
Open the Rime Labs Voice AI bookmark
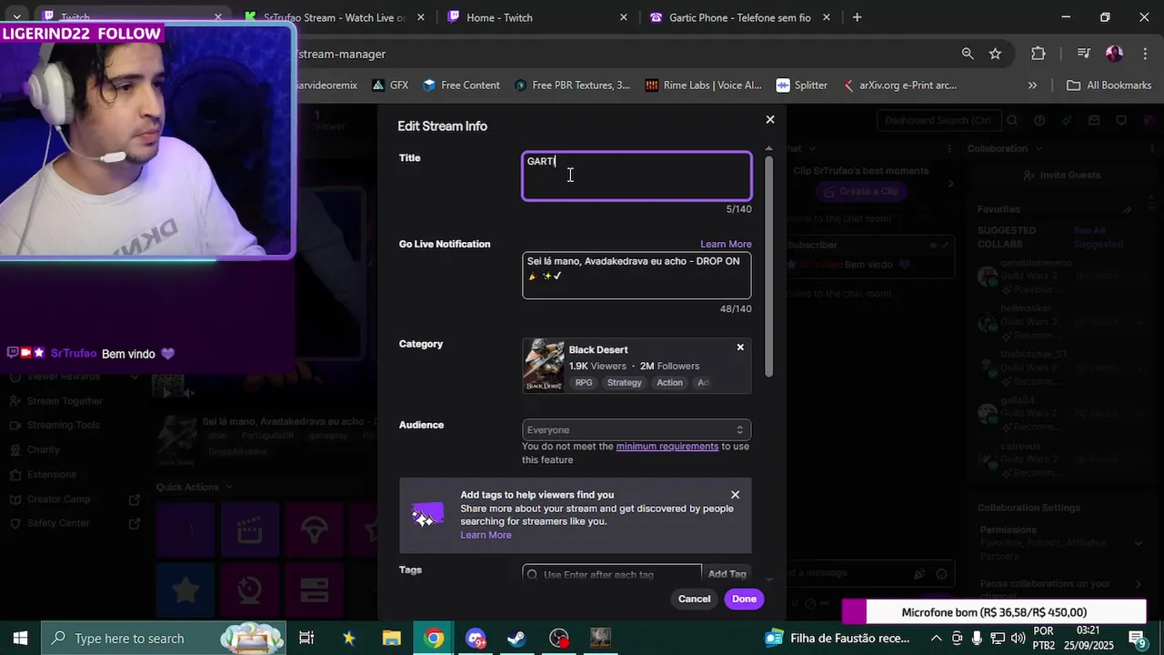(x=703, y=86)
